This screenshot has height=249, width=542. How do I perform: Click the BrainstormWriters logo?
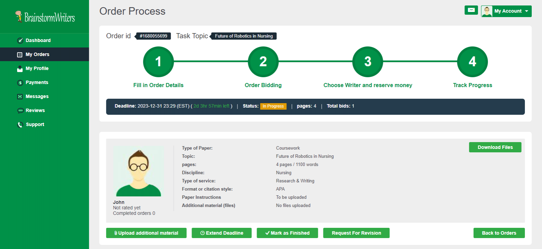tap(45, 17)
